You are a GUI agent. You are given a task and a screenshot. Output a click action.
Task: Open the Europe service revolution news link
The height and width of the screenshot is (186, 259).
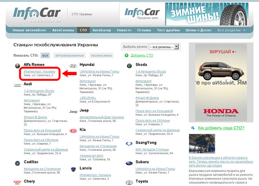(x=221, y=161)
